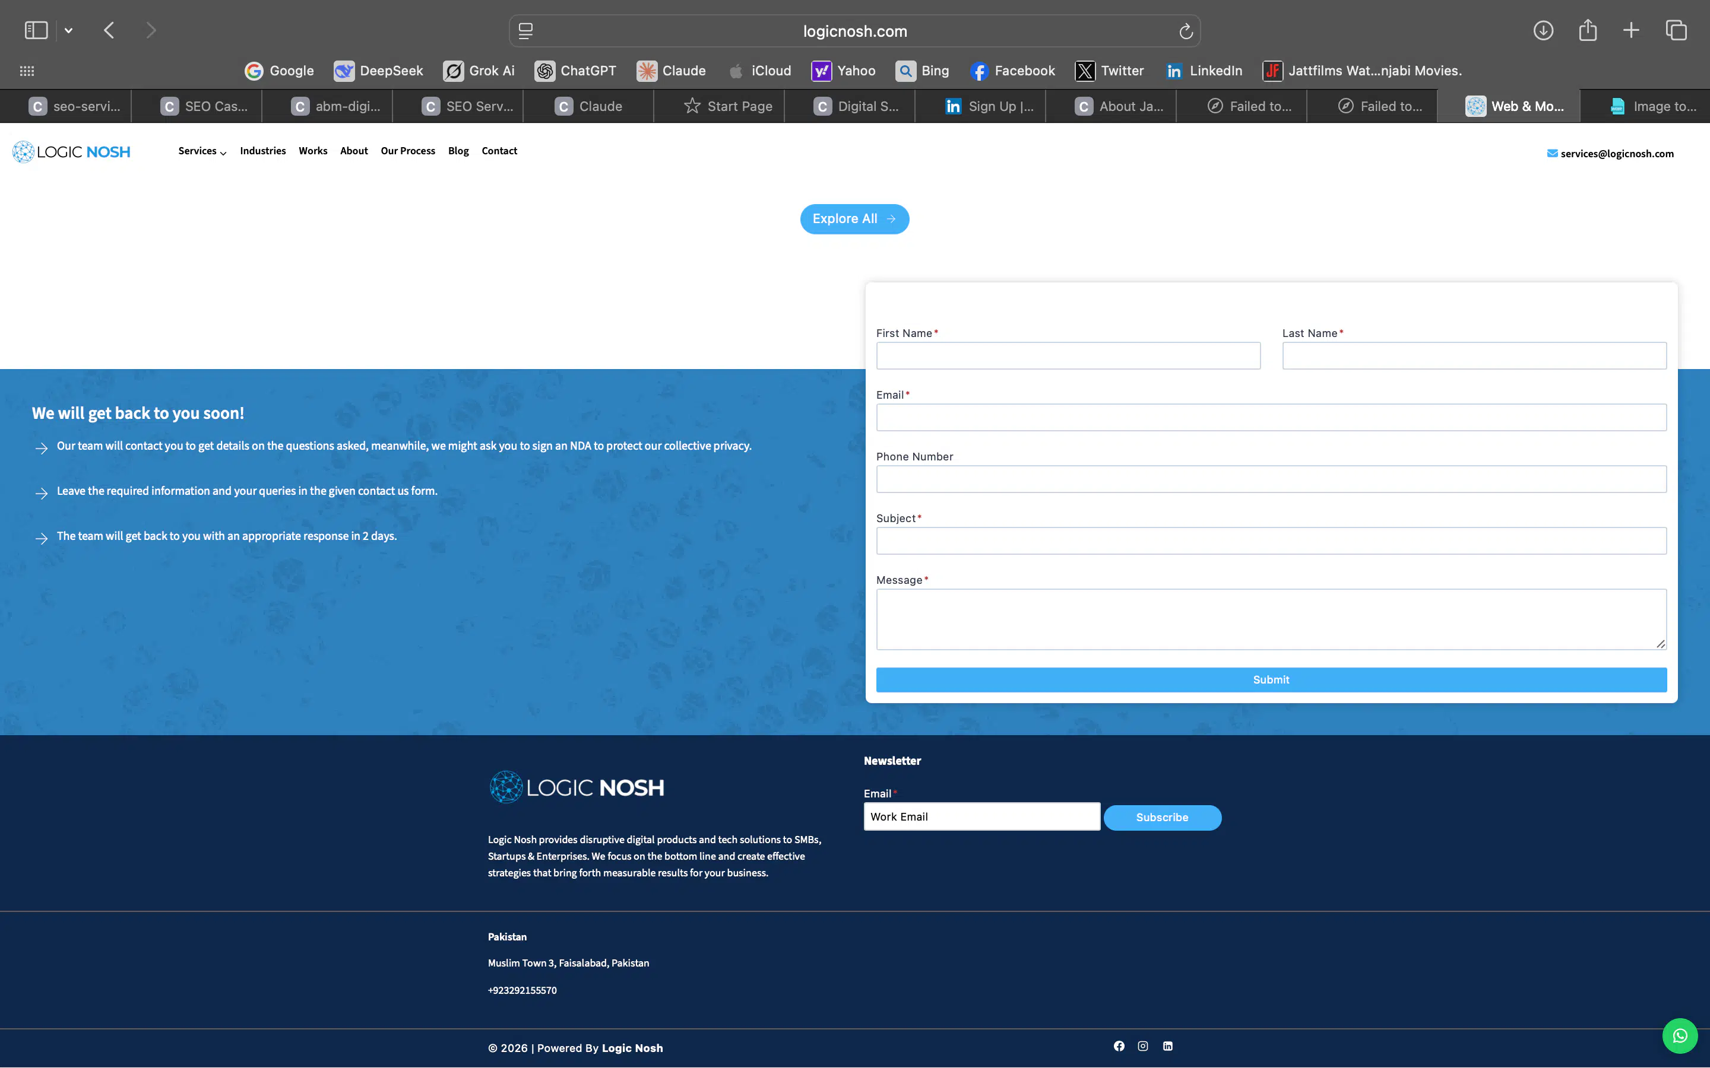The height and width of the screenshot is (1068, 1710).
Task: Open the ChatGPT bookmark
Action: (x=575, y=71)
